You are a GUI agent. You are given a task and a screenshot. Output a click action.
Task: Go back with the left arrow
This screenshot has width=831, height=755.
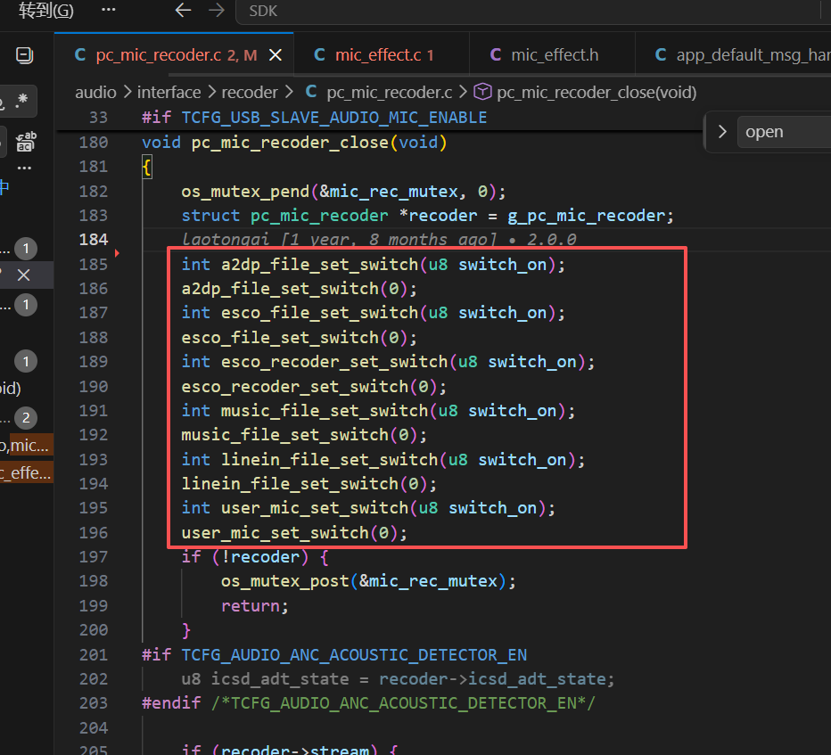pyautogui.click(x=183, y=10)
